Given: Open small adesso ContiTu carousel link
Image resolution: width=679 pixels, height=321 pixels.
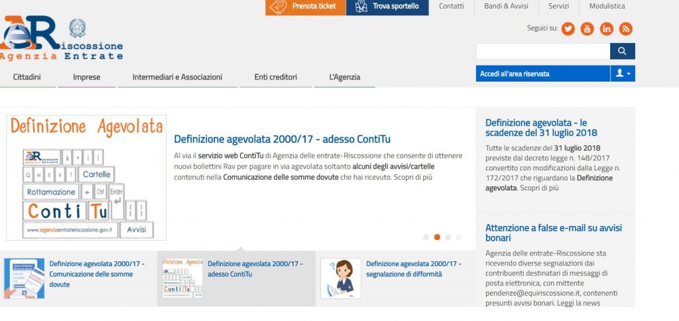Looking at the screenshot, I should click(x=255, y=269).
